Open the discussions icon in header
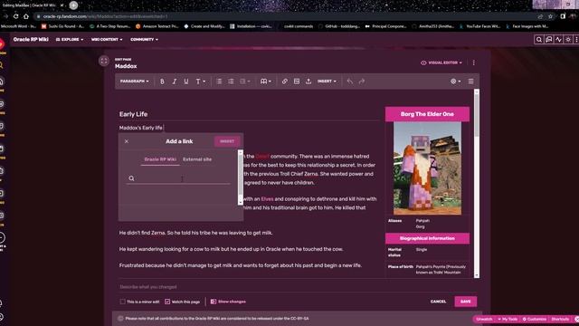Screen dimensions: 579x326 [x=549, y=39]
